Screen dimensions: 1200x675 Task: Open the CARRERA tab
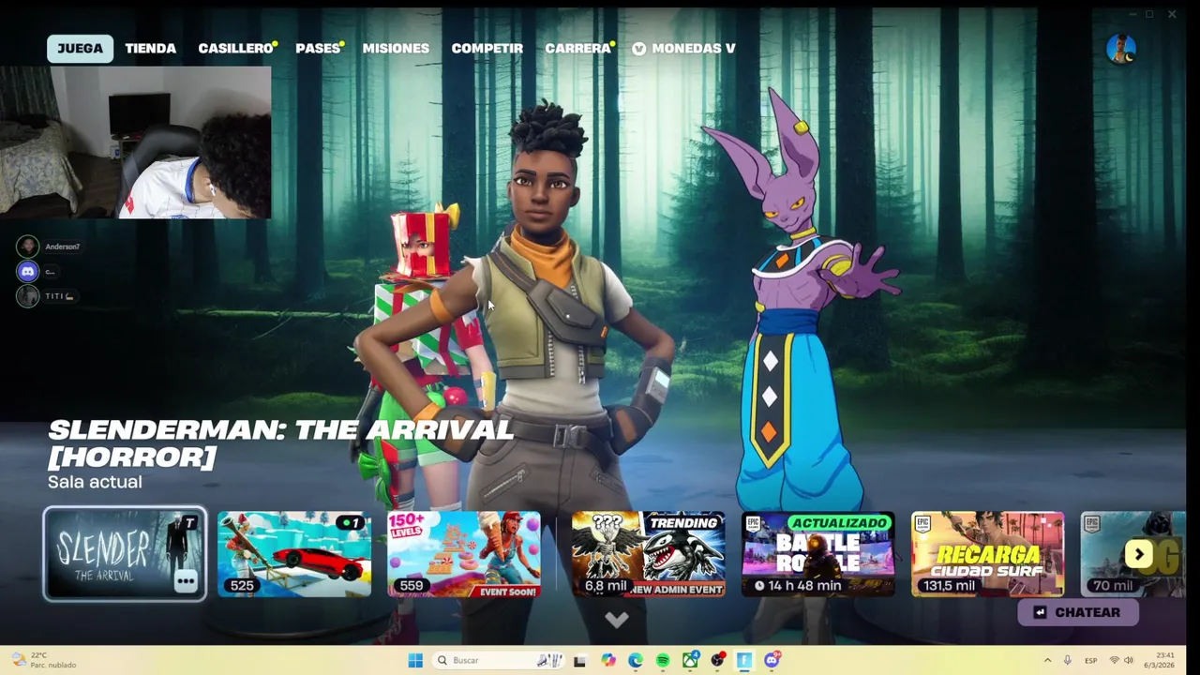coord(579,49)
